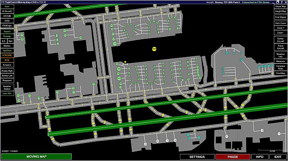Activate the Measure tool
The height and width of the screenshot is (161, 288).
pos(280,61)
